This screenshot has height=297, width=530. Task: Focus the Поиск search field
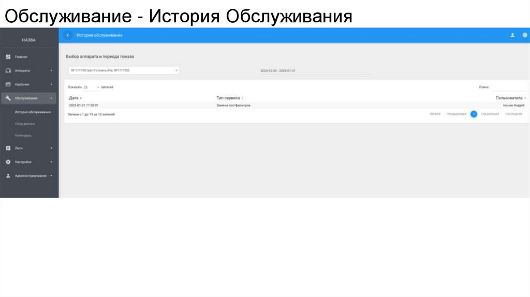[x=508, y=87]
